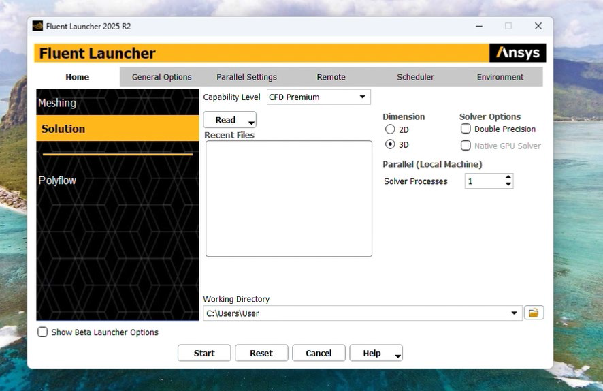This screenshot has height=391, width=603.
Task: Expand the Help button dropdown arrow
Action: (397, 356)
